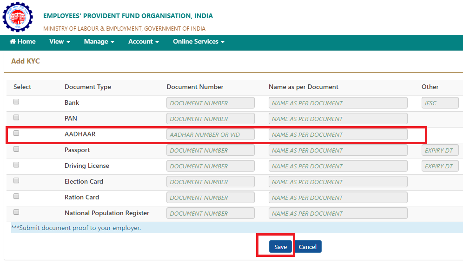Focus the Passport name as per document field
Screen dimensions: 463x262
(338, 150)
